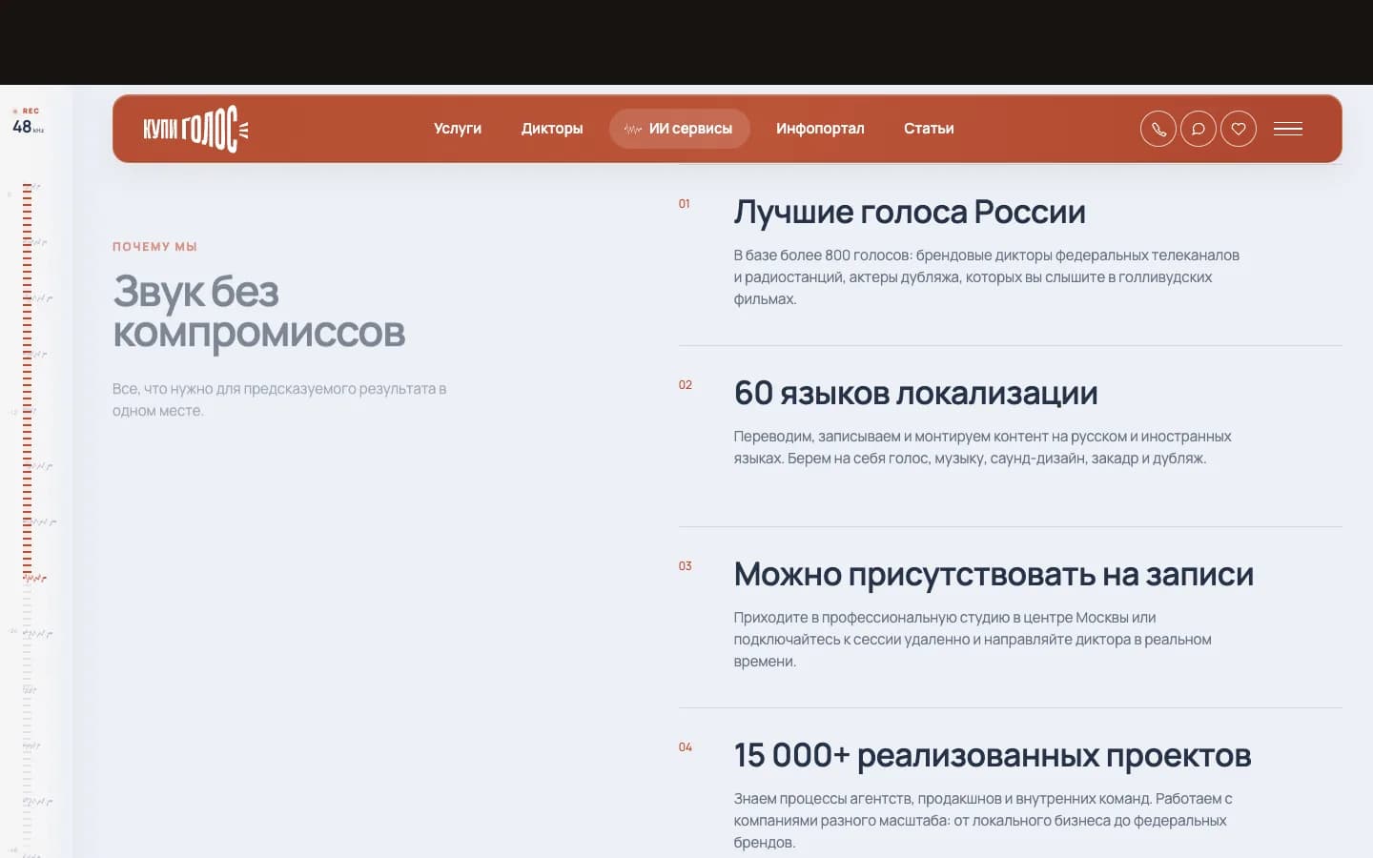The width and height of the screenshot is (1373, 858).
Task: Click the heading 60 языков локализации
Action: 915,393
